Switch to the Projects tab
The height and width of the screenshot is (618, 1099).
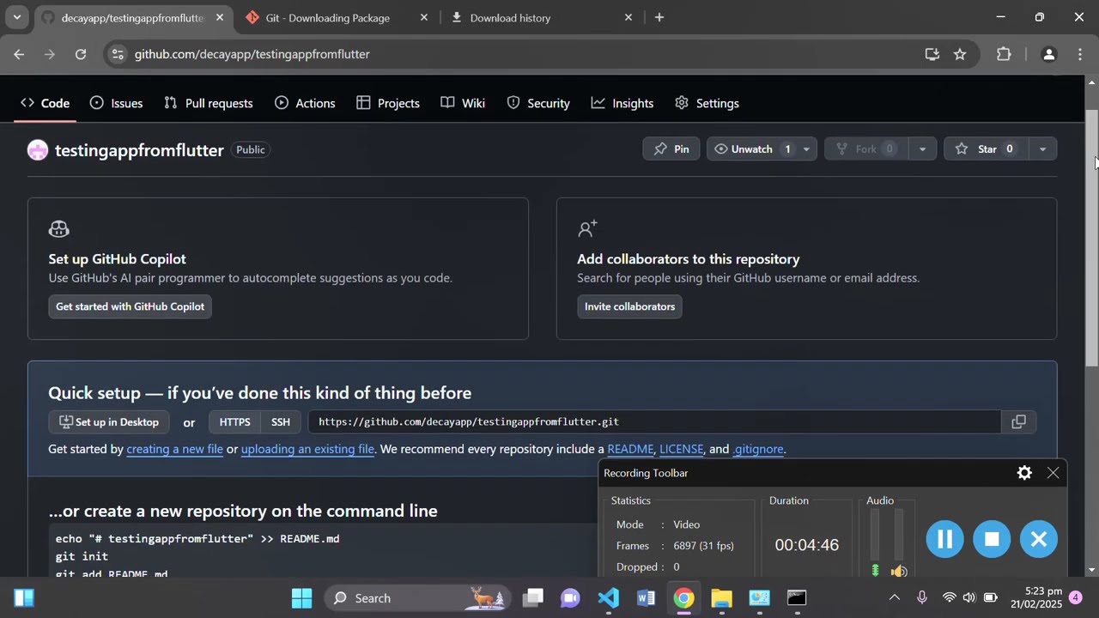pyautogui.click(x=388, y=103)
